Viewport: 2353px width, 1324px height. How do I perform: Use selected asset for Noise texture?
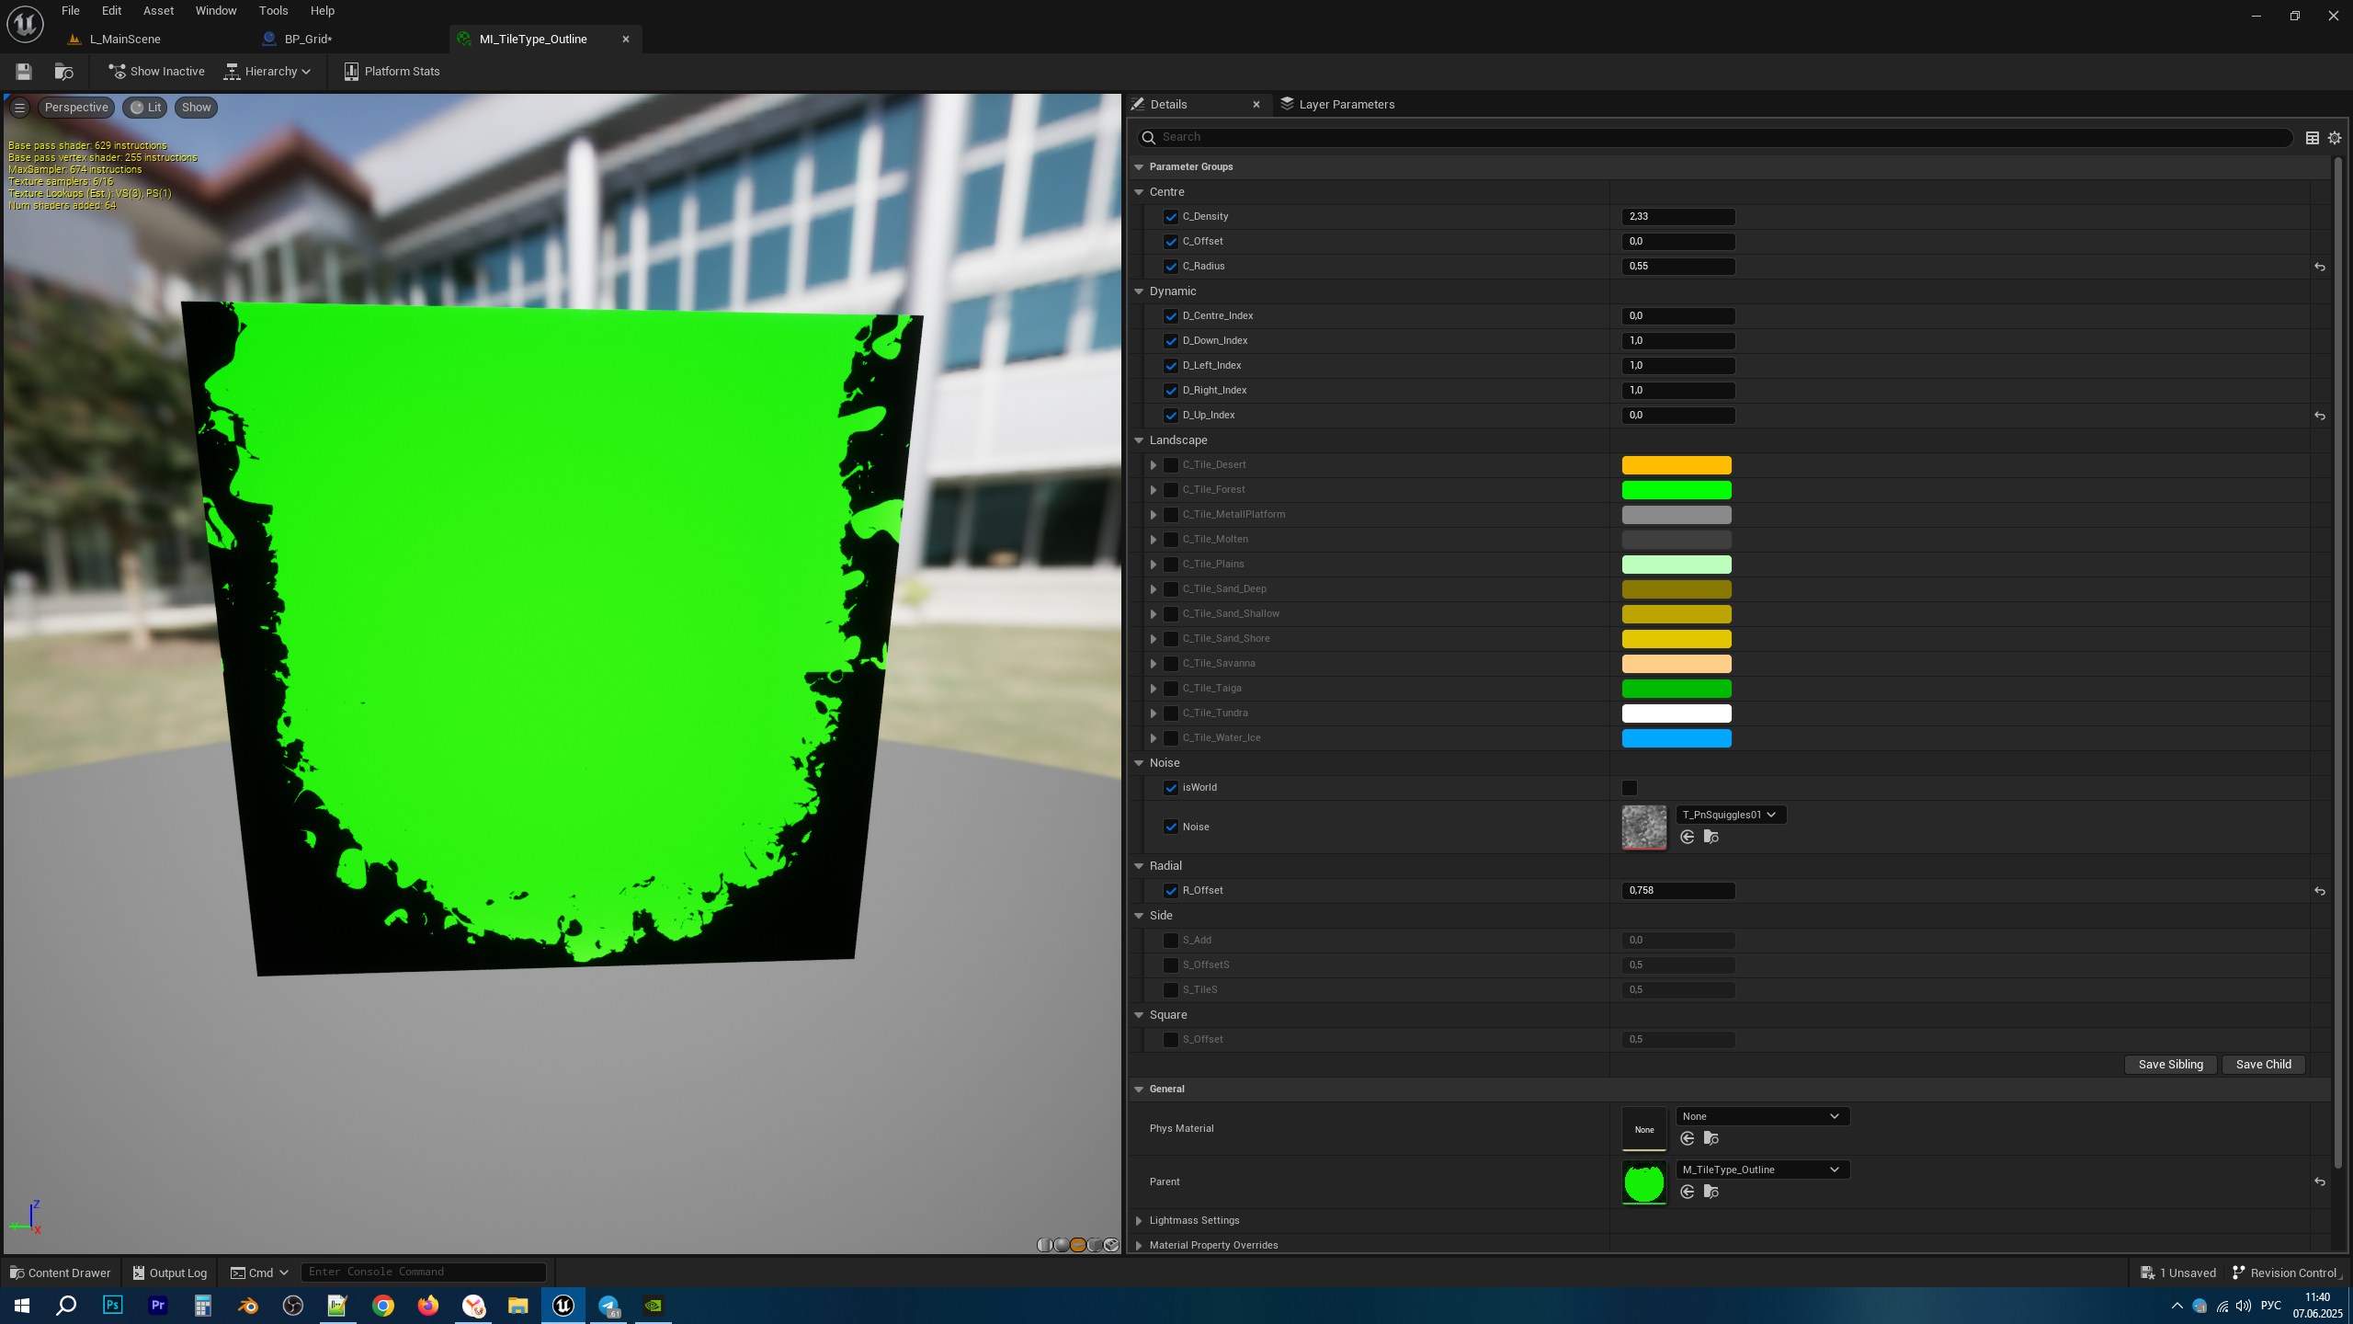tap(1688, 837)
